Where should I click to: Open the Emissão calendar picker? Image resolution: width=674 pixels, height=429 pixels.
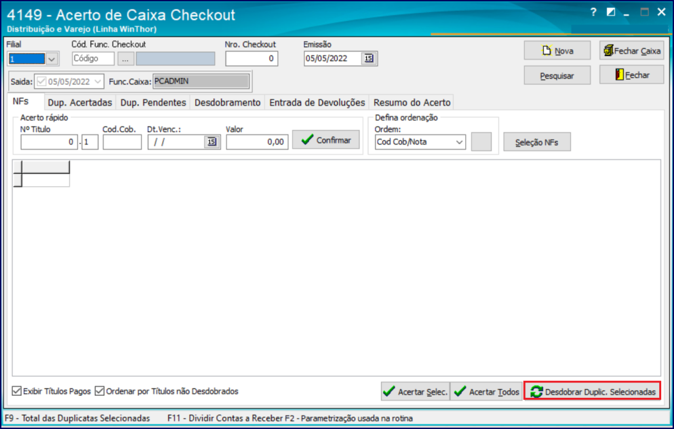[x=369, y=58]
